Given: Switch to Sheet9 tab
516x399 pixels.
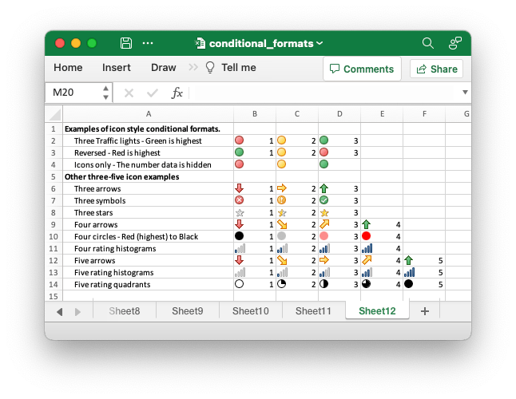Looking at the screenshot, I should point(187,311).
